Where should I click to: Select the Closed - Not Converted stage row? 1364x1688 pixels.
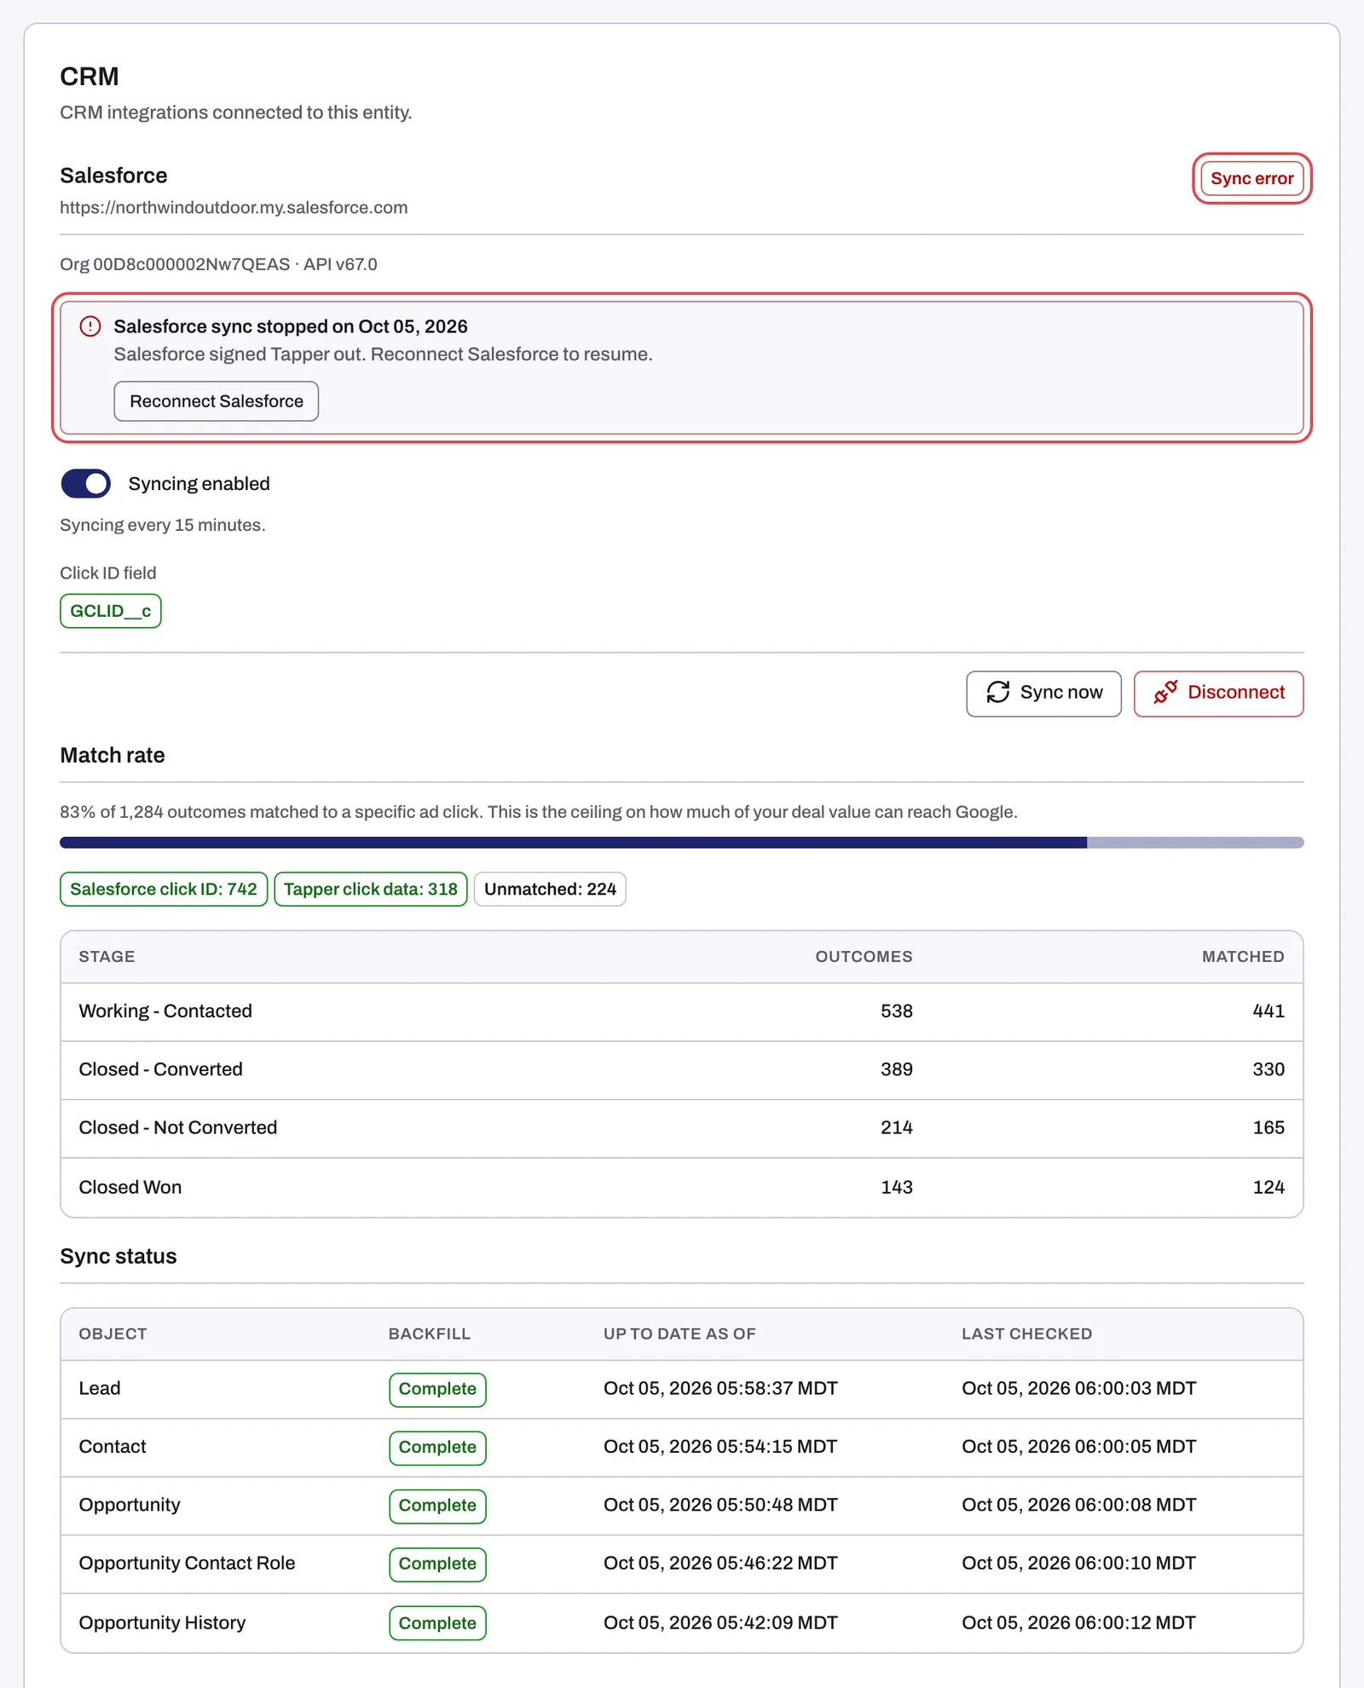point(682,1128)
